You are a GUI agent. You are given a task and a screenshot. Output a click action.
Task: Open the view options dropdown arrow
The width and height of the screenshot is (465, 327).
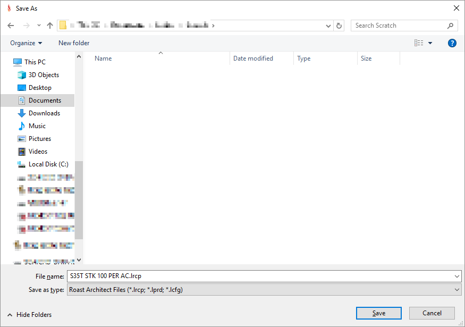click(430, 43)
